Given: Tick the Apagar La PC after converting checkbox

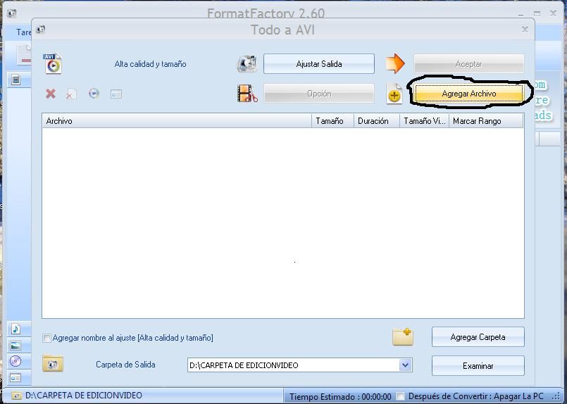Looking at the screenshot, I should [x=400, y=396].
